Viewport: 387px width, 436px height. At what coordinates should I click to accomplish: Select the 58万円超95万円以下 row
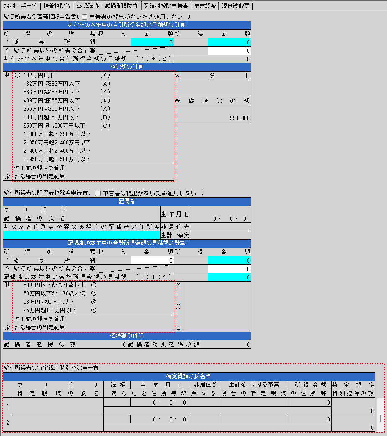click(x=93, y=302)
